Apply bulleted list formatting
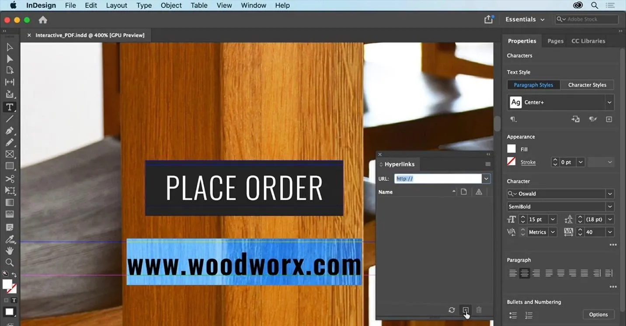 (x=513, y=315)
